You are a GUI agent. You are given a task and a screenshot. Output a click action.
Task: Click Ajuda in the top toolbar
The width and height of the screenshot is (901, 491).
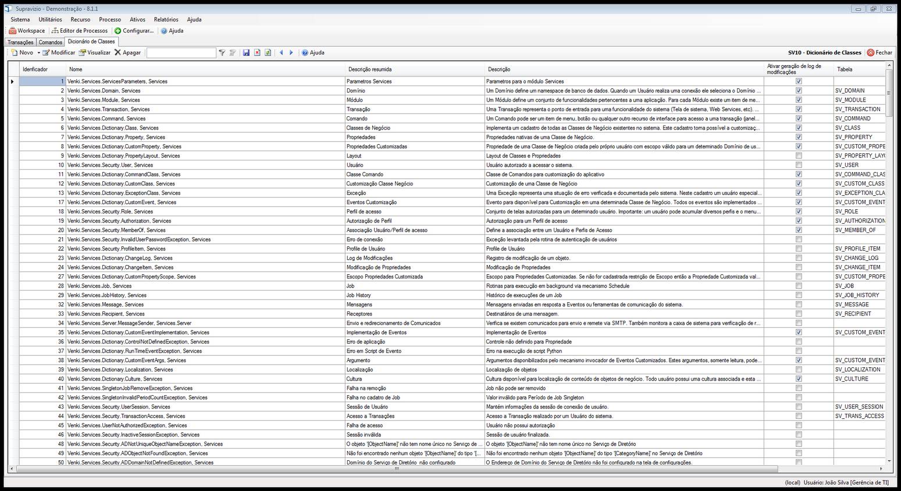coord(172,31)
